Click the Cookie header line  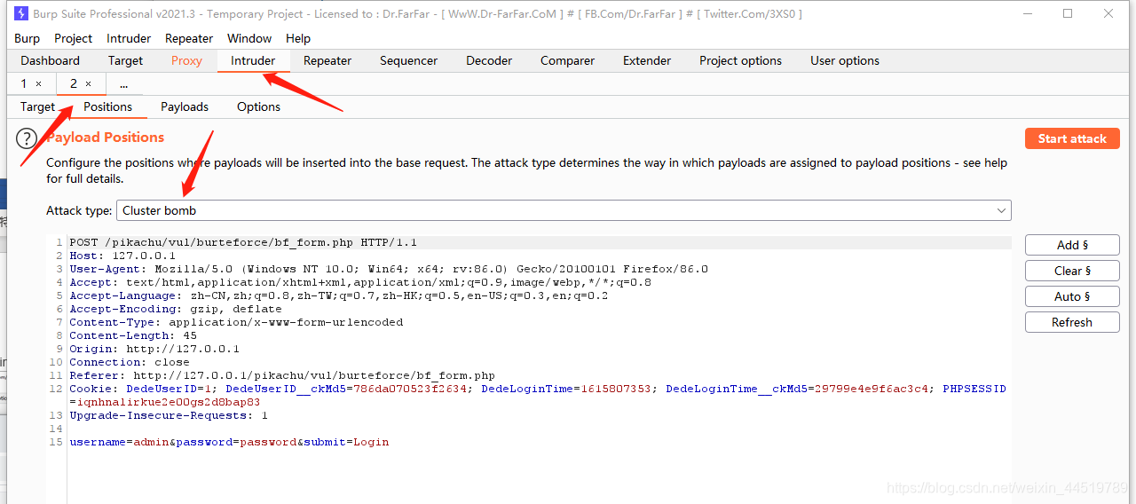click(538, 395)
